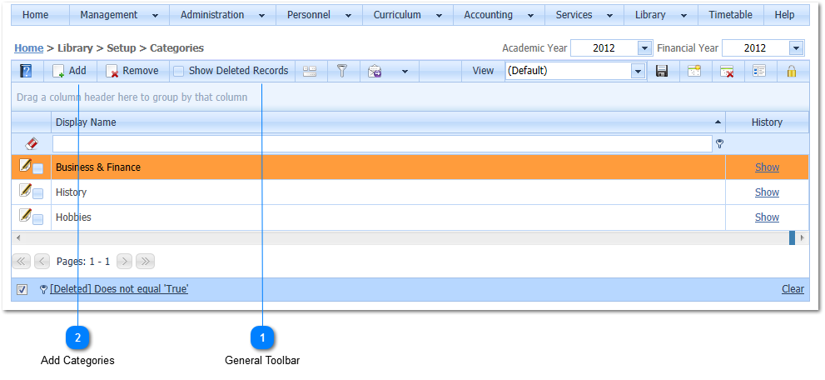825x380 pixels.
Task: Edit the Business & Finance row pencil icon
Action: [x=25, y=166]
